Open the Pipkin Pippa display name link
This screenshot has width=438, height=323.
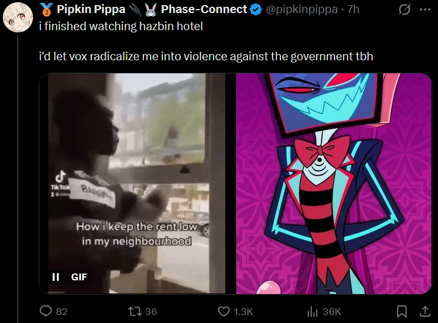tap(142, 9)
